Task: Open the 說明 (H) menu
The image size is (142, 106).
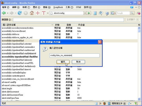Action: (x=88, y=7)
